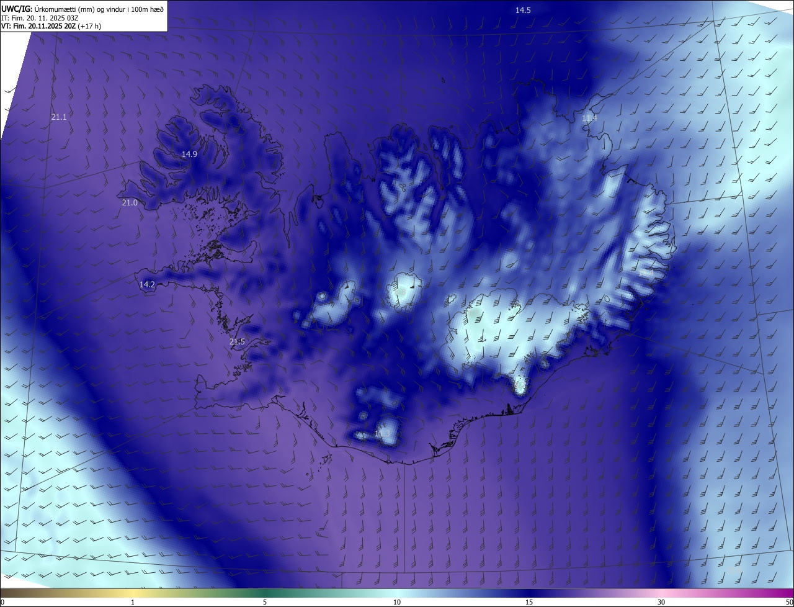Click the 14.5 value label at the top
Image resolution: width=794 pixels, height=607 pixels.
pyautogui.click(x=524, y=10)
